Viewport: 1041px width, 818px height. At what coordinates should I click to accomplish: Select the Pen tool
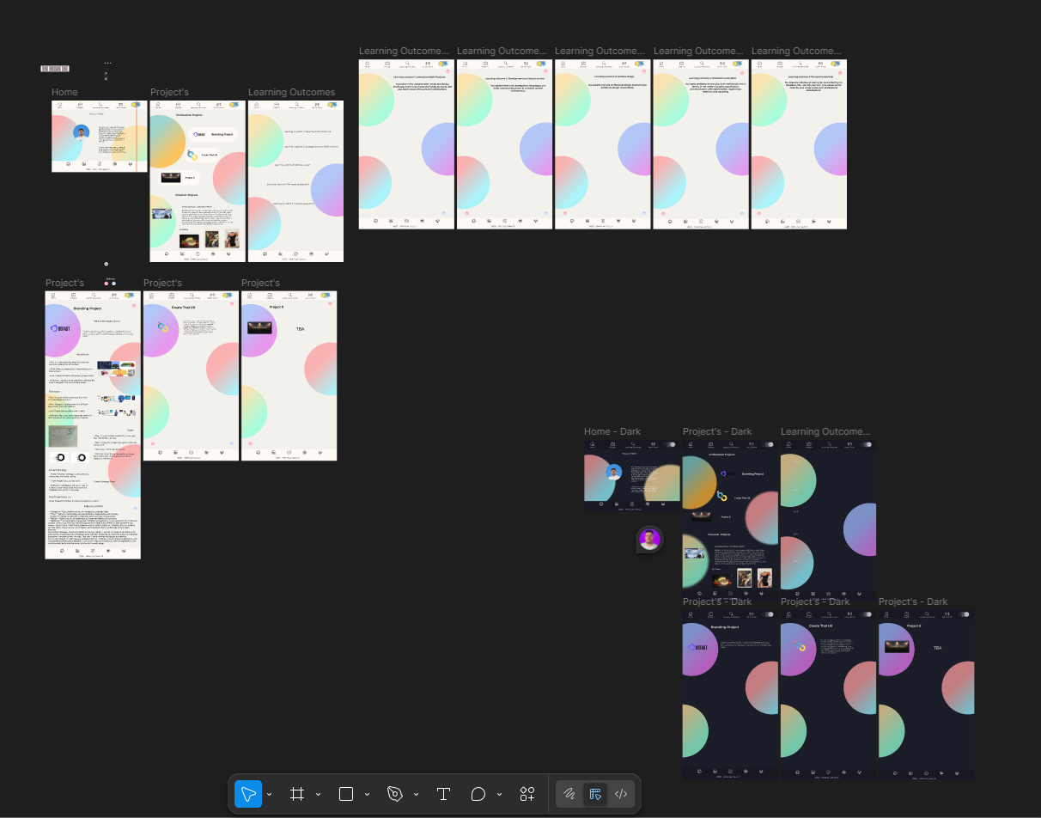point(397,794)
